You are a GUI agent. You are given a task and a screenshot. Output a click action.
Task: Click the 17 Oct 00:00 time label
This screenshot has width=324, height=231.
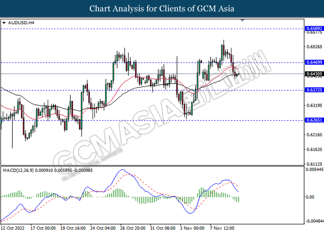(43, 228)
